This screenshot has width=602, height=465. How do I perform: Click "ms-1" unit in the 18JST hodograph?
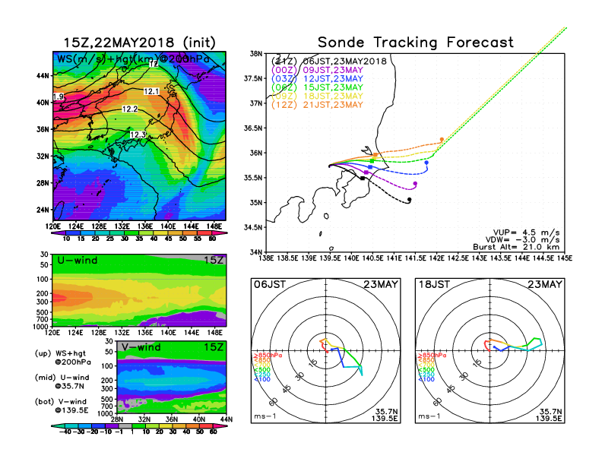click(429, 416)
